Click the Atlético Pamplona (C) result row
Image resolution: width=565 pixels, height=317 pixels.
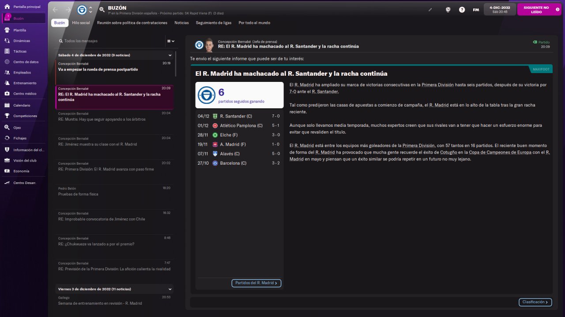(x=239, y=125)
